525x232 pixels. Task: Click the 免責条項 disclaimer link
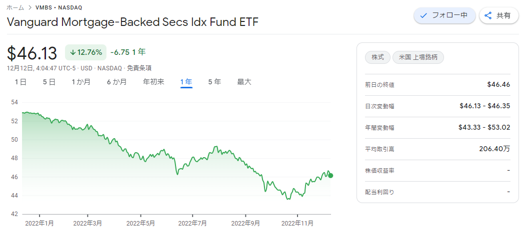pos(139,68)
